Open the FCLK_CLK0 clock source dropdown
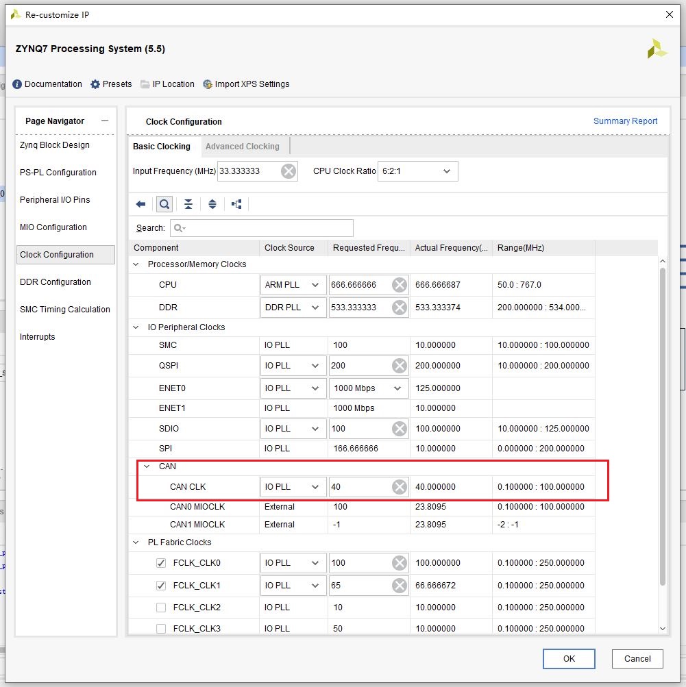The image size is (686, 687). pyautogui.click(x=293, y=563)
